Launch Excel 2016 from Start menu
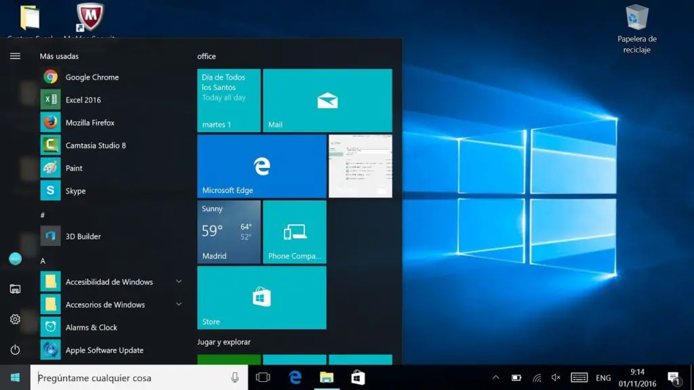The width and height of the screenshot is (694, 390). (x=83, y=100)
